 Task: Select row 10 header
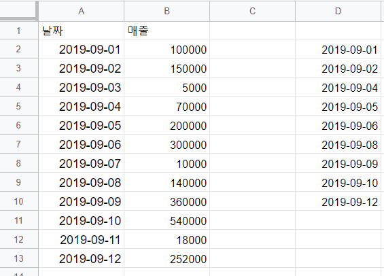[18, 201]
